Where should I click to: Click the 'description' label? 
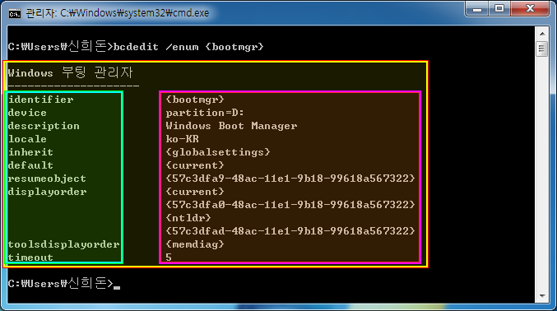(44, 126)
